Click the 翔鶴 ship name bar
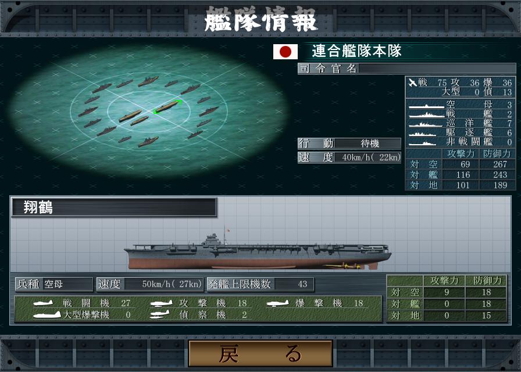The image size is (521, 372). point(114,208)
